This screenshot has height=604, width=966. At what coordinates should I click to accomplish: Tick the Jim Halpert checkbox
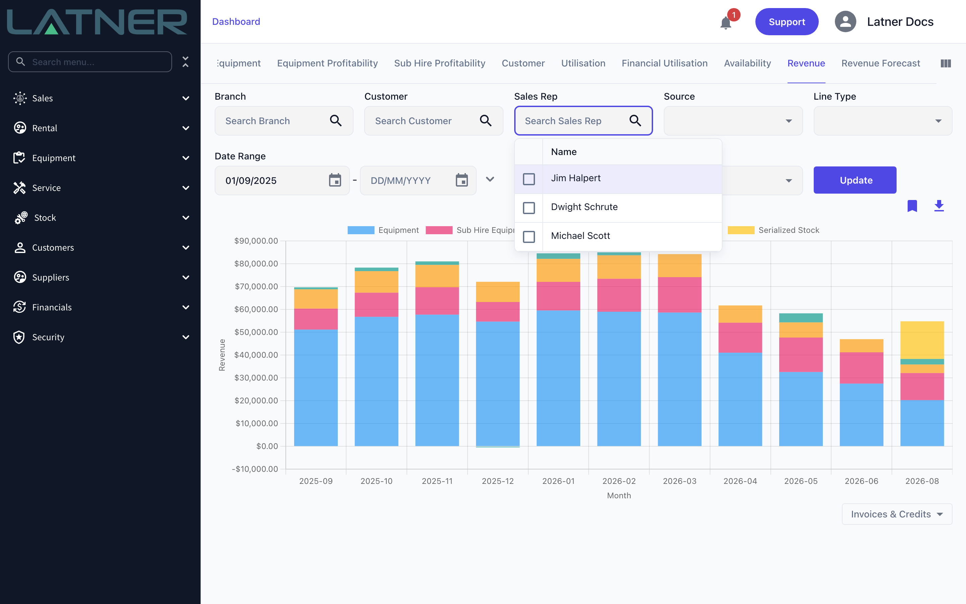click(529, 179)
